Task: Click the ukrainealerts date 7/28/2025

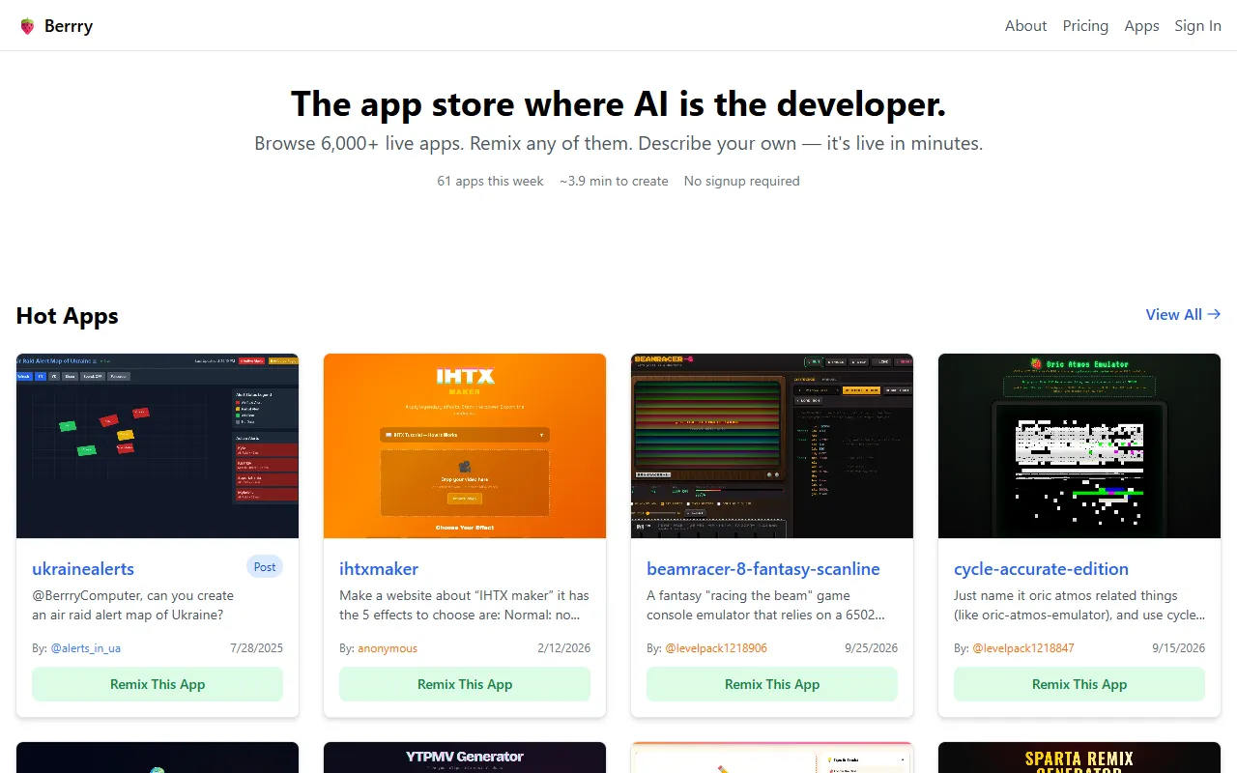Action: [257, 648]
